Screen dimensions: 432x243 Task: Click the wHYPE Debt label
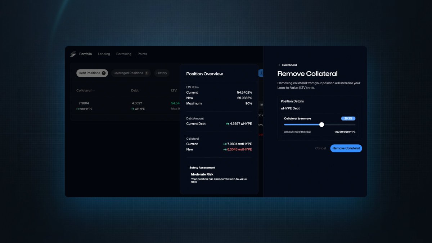click(290, 108)
